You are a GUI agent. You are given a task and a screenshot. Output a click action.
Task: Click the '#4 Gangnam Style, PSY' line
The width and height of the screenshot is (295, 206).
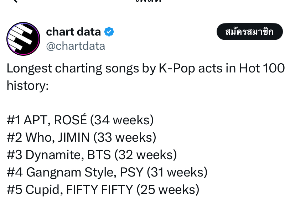107,172
